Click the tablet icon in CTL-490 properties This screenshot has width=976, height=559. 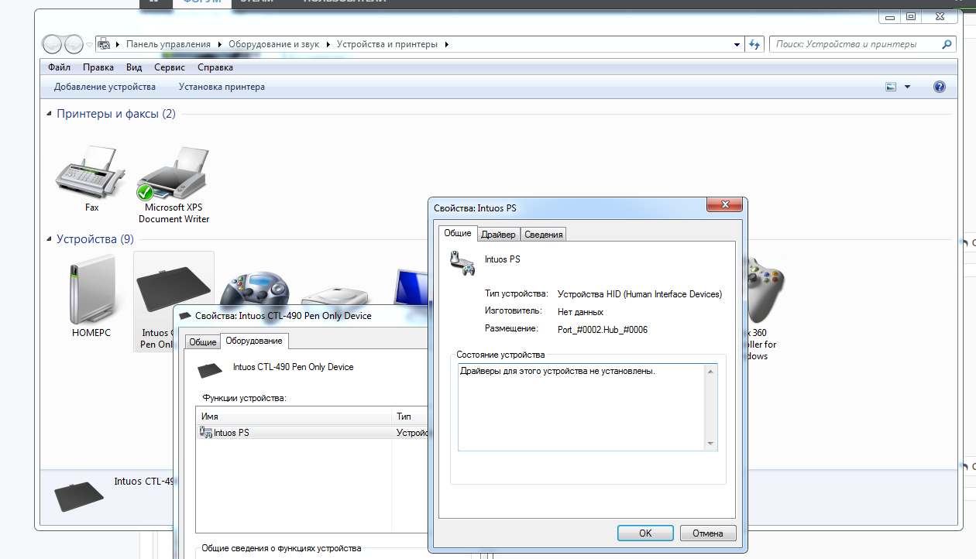pyautogui.click(x=210, y=370)
